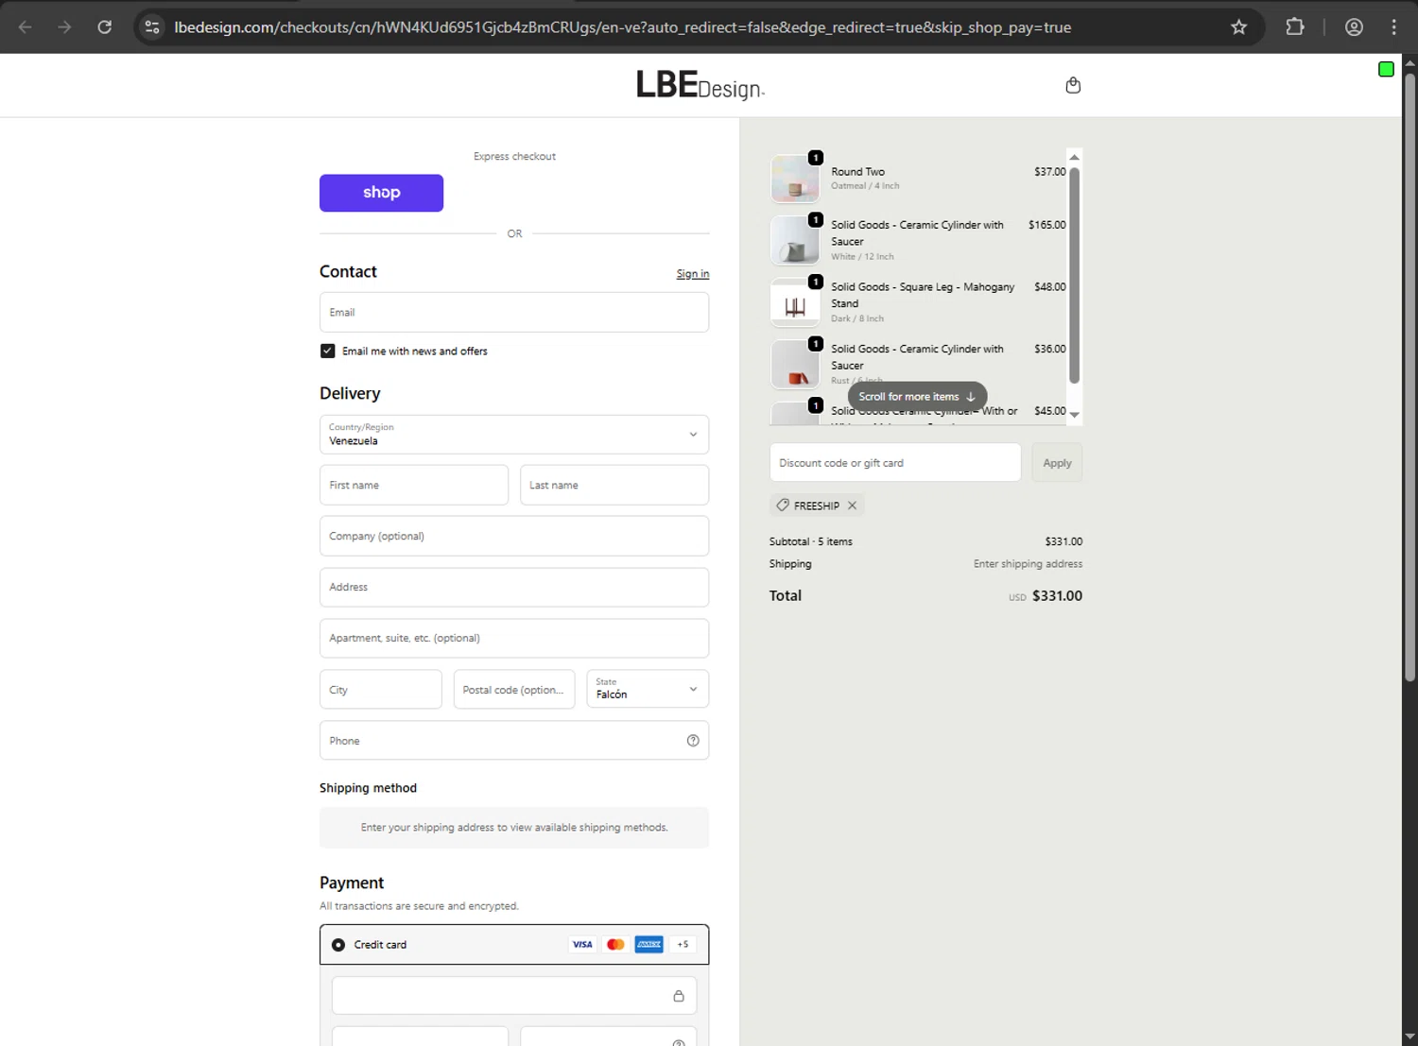The width and height of the screenshot is (1418, 1046).
Task: Click the $36.00 Rust Cylinder thumbnail
Action: click(x=795, y=365)
